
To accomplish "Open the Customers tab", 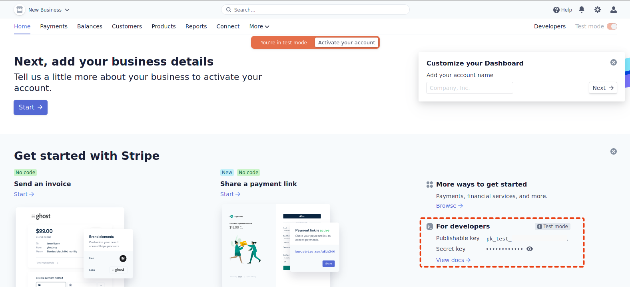I will click(x=127, y=26).
